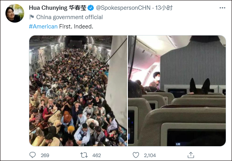The image size is (232, 161).
Task: Click the reply speech bubble icon
Action: pos(32,155)
